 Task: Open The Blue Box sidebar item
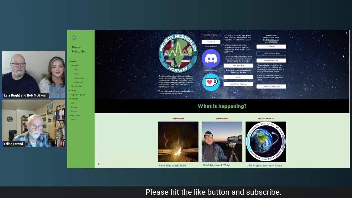77,86
